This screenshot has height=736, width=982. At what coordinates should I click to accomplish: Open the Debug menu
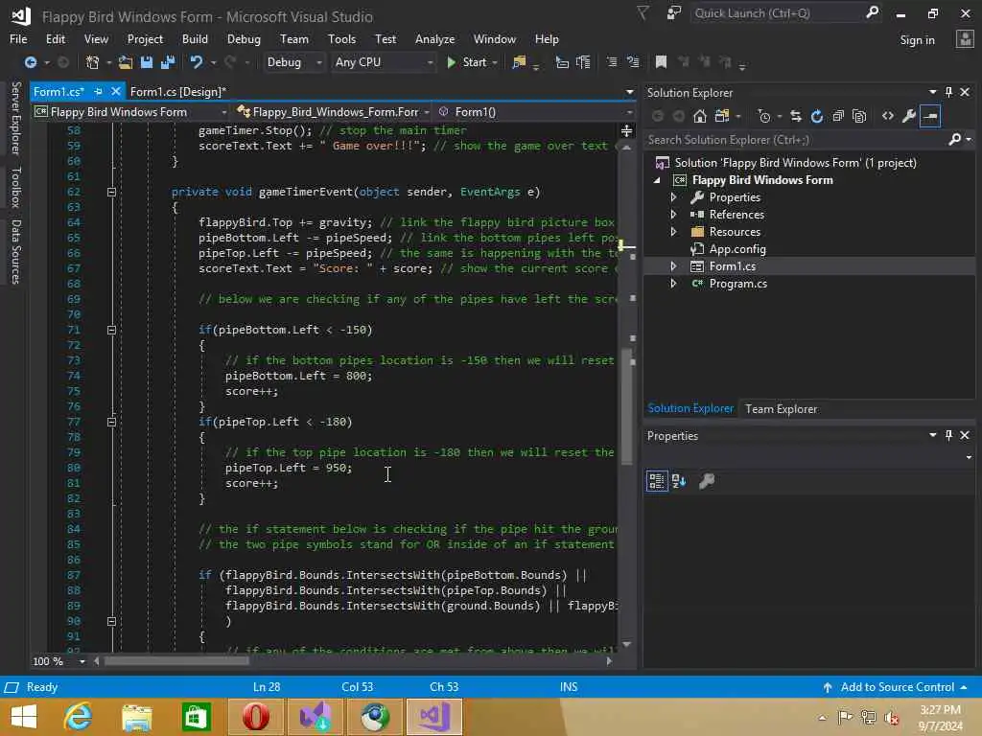pyautogui.click(x=244, y=38)
